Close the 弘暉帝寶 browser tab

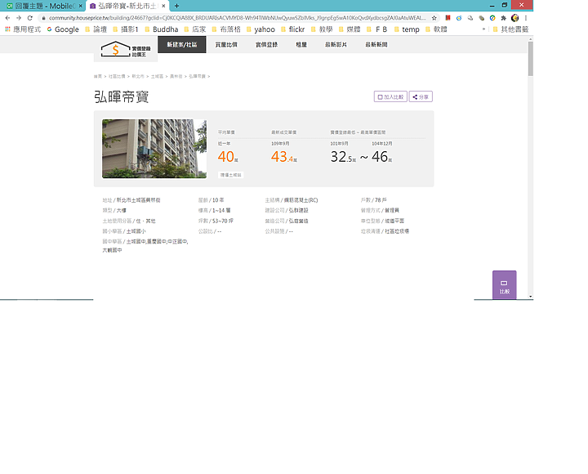[163, 6]
